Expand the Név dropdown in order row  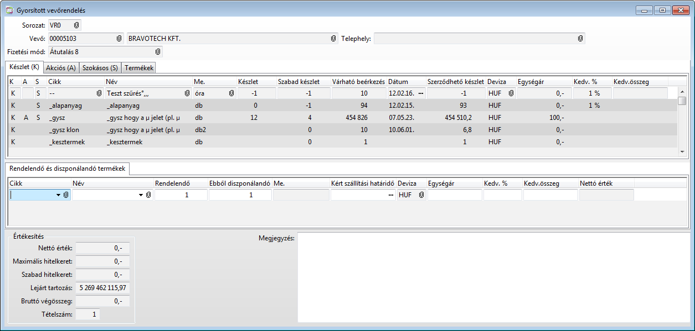click(141, 195)
